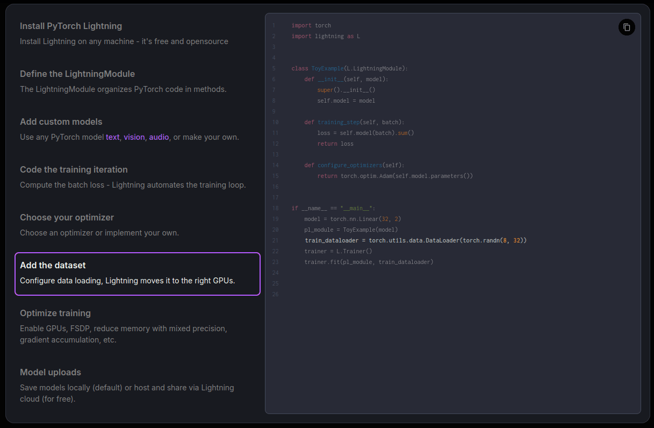The width and height of the screenshot is (654, 428).
Task: Click the training_step method definition
Action: (339, 122)
